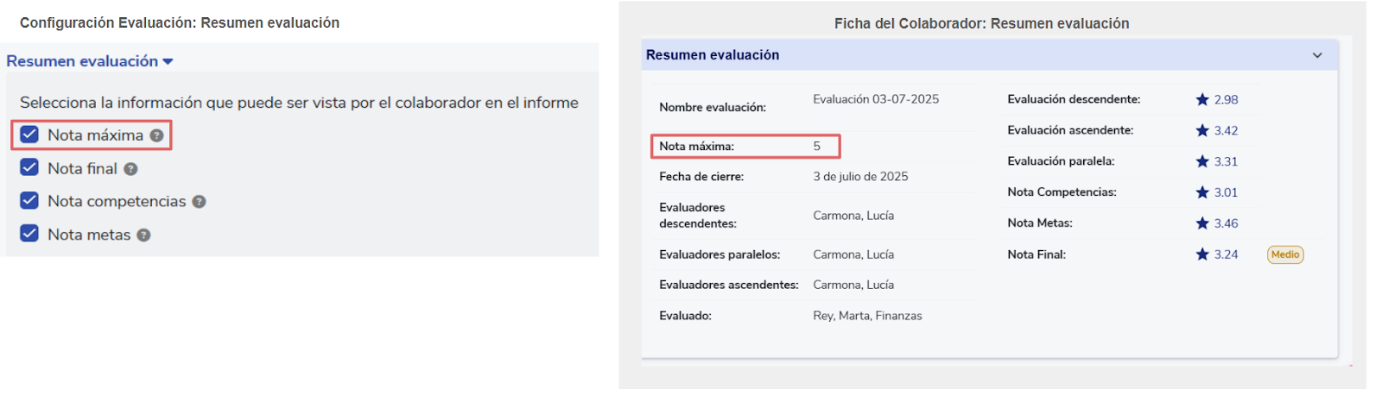Viewport: 1382px width, 395px height.
Task: Click the Resumen evaluación card header bar
Action: pos(990,55)
